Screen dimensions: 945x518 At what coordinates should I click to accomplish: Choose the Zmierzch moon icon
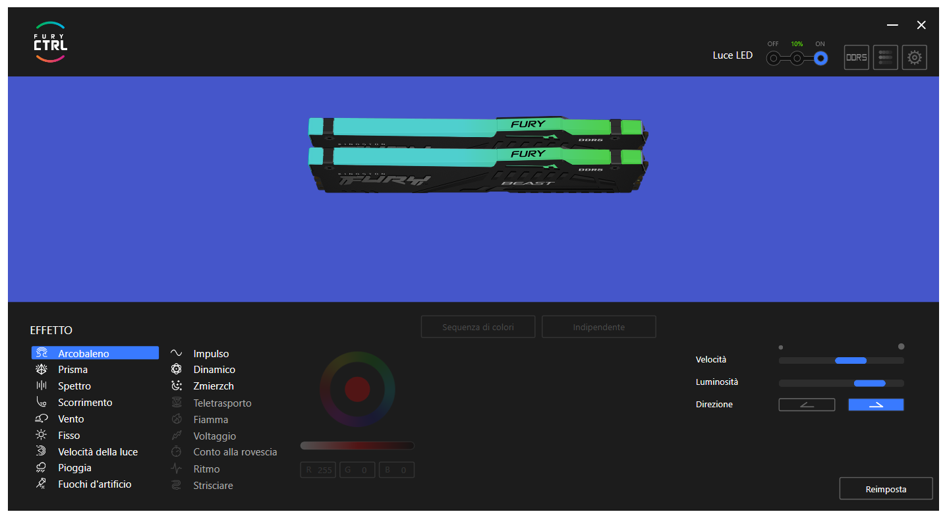click(176, 386)
